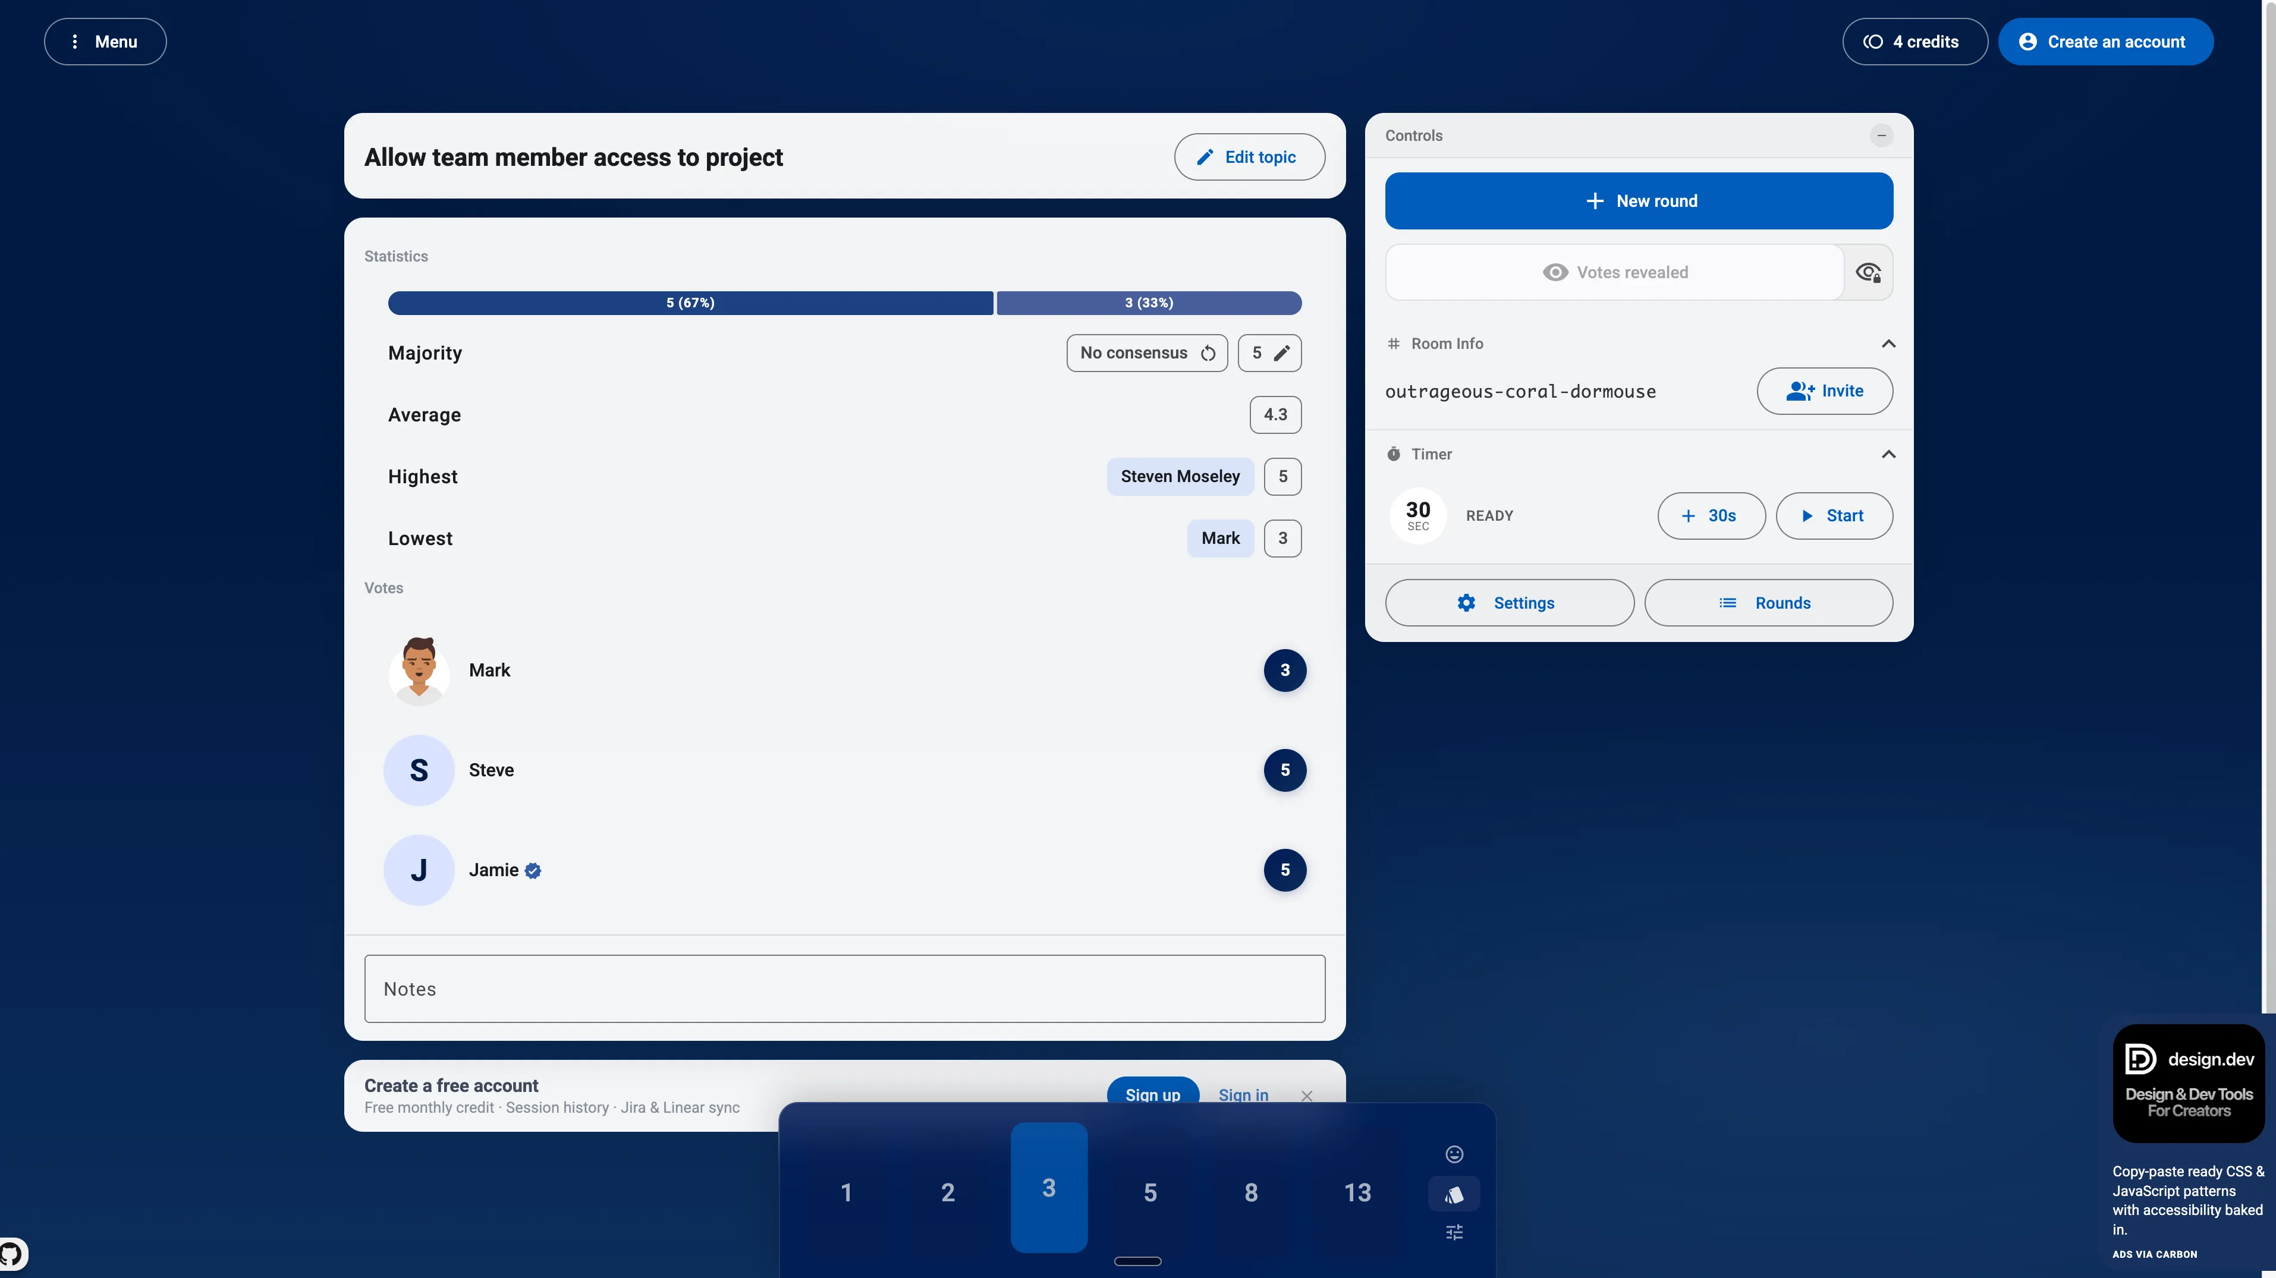Open the emoji reactions panel on the voting deck
The width and height of the screenshot is (2276, 1278).
(1454, 1154)
